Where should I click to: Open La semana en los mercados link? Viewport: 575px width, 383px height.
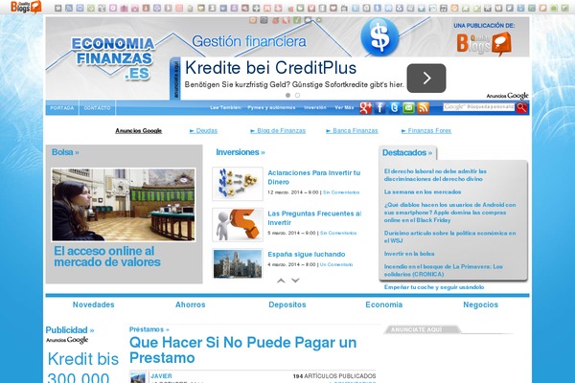(423, 192)
